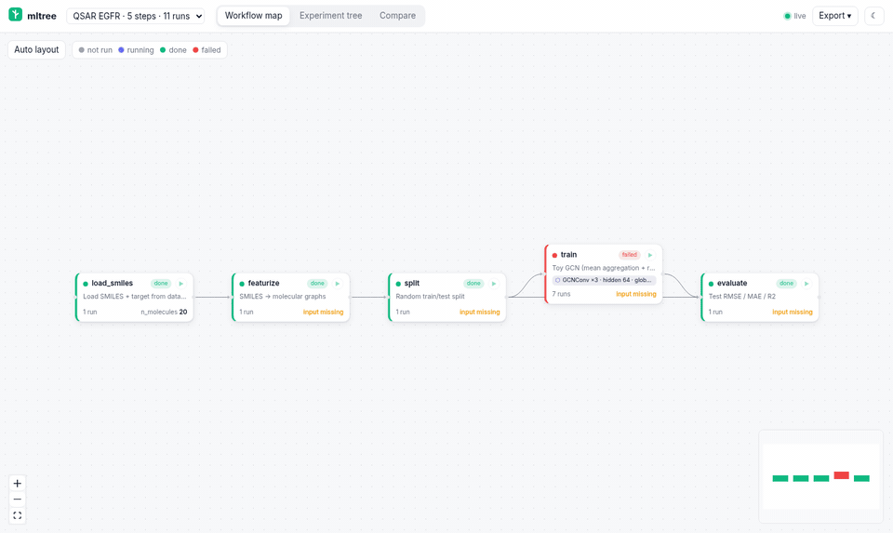Click 'Load SMILES + target' description
This screenshot has height=533, width=893.
pyautogui.click(x=134, y=297)
